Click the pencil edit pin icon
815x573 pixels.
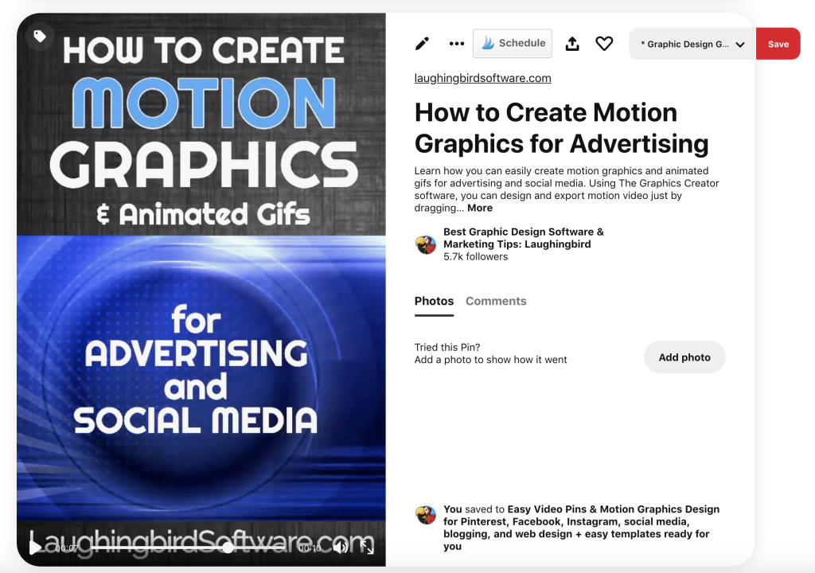click(422, 44)
